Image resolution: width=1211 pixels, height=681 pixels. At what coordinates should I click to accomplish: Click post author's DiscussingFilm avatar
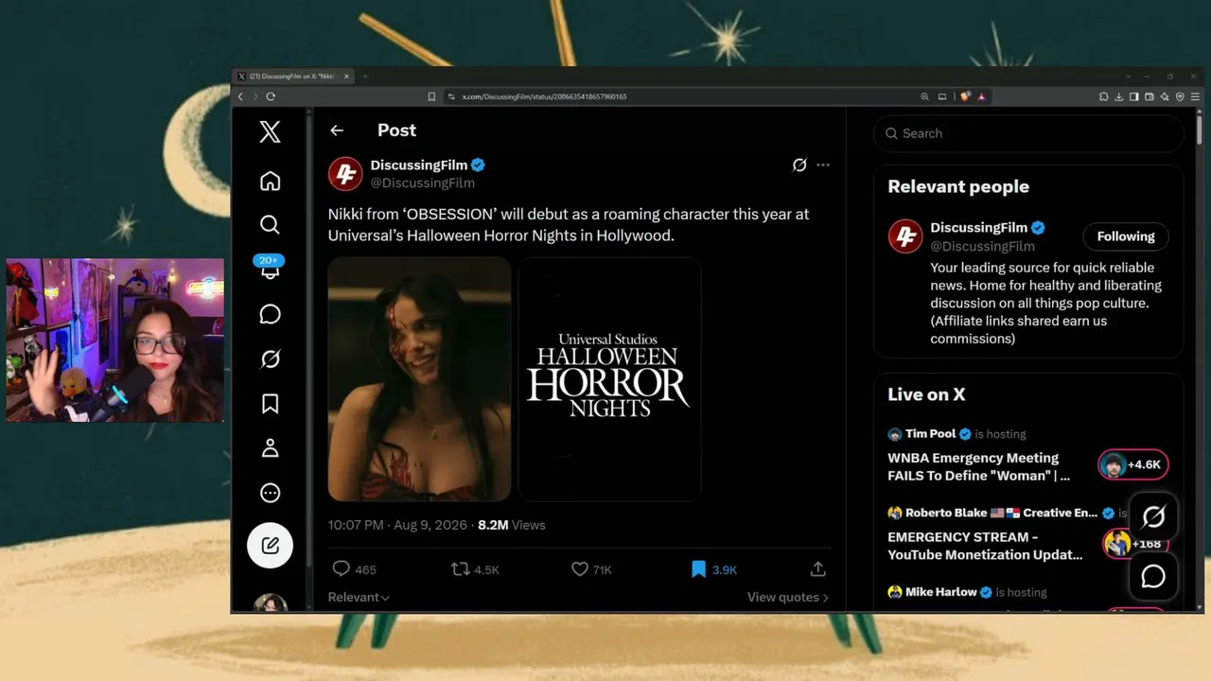click(x=345, y=174)
